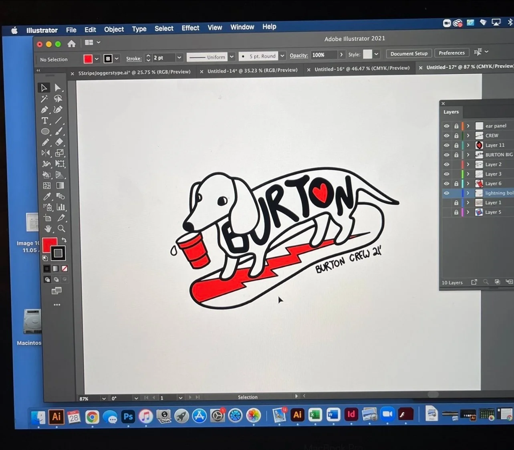Select the Selection tool arrow
The image size is (514, 450).
(44, 88)
